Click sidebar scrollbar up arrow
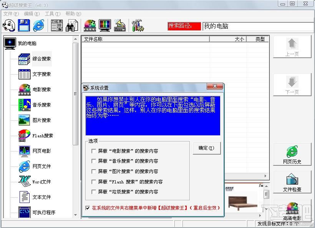Viewport: 315px width, 228px height. pos(76,39)
